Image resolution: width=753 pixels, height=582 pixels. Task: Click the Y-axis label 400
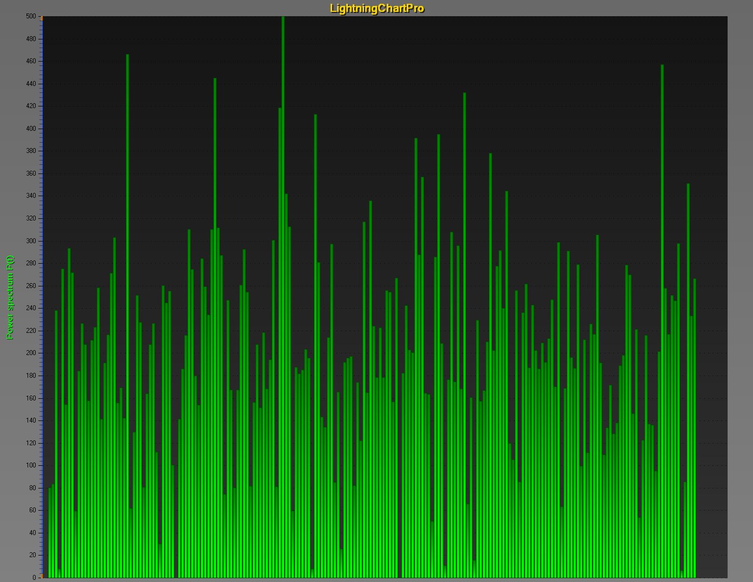pyautogui.click(x=31, y=129)
